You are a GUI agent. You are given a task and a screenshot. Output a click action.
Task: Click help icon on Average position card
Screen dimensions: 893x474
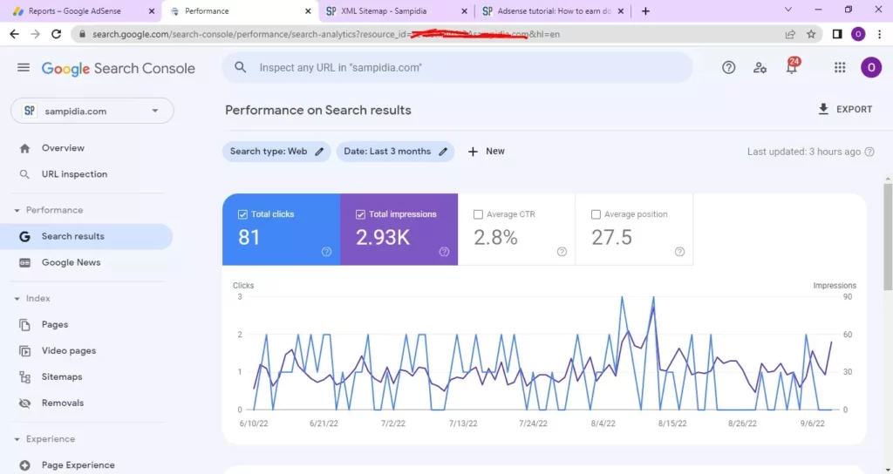pos(679,252)
